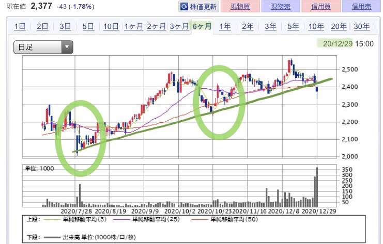Switch chart to 10日 period
Screen dimensions: 383x244
[x=111, y=26]
